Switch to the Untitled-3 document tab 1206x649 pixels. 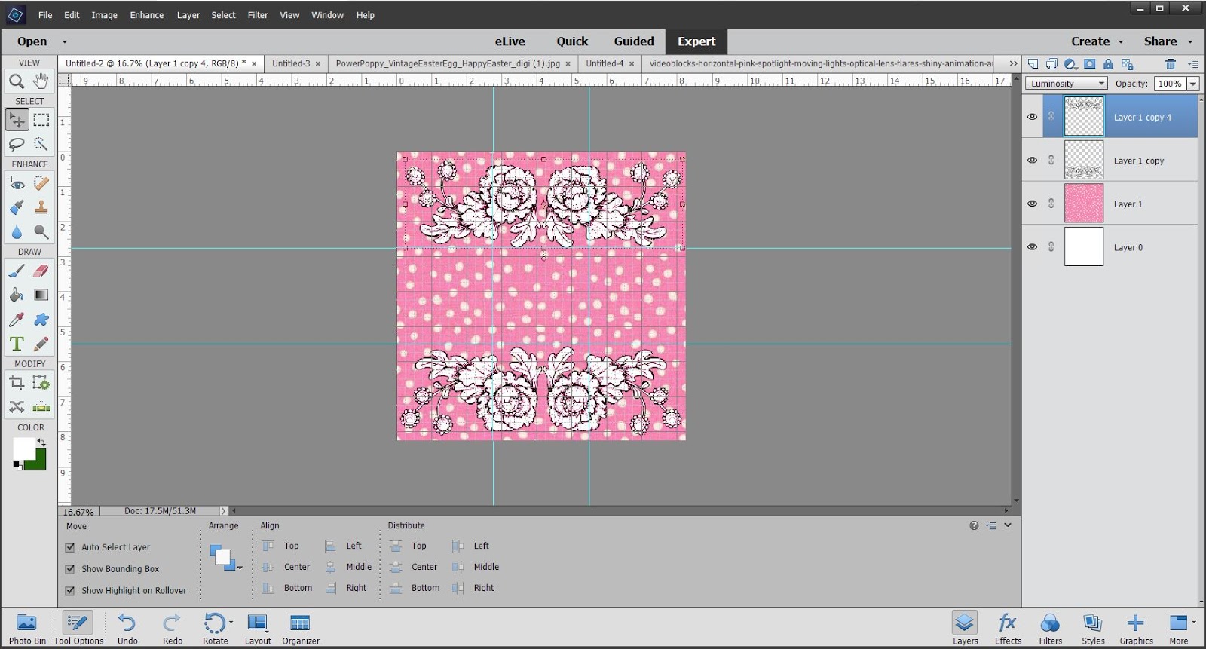tap(290, 63)
